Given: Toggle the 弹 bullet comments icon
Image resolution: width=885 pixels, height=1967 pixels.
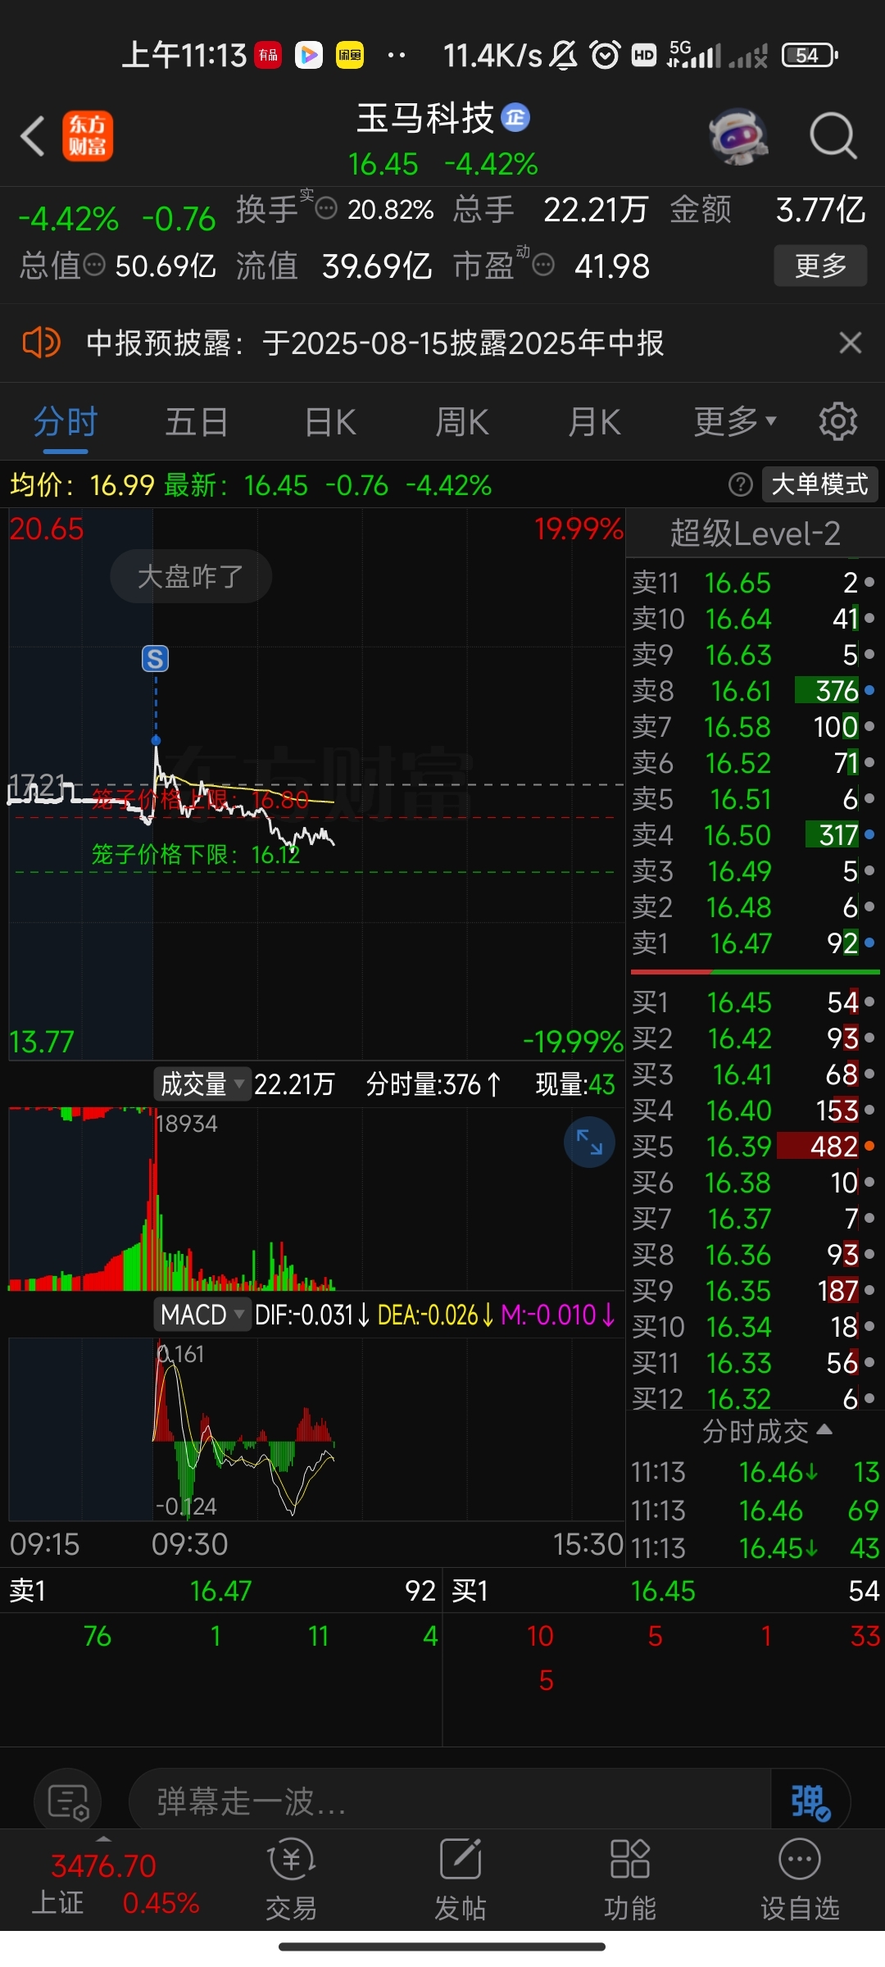Looking at the screenshot, I should (810, 1802).
